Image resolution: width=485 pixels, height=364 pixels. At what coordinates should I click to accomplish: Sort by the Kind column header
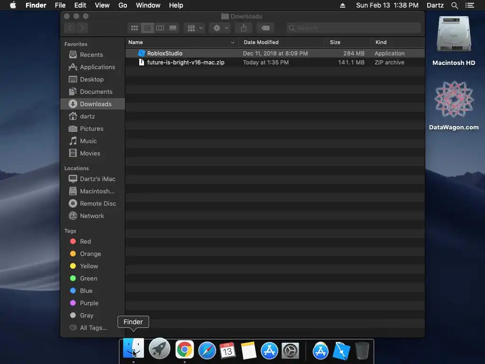tap(397, 42)
